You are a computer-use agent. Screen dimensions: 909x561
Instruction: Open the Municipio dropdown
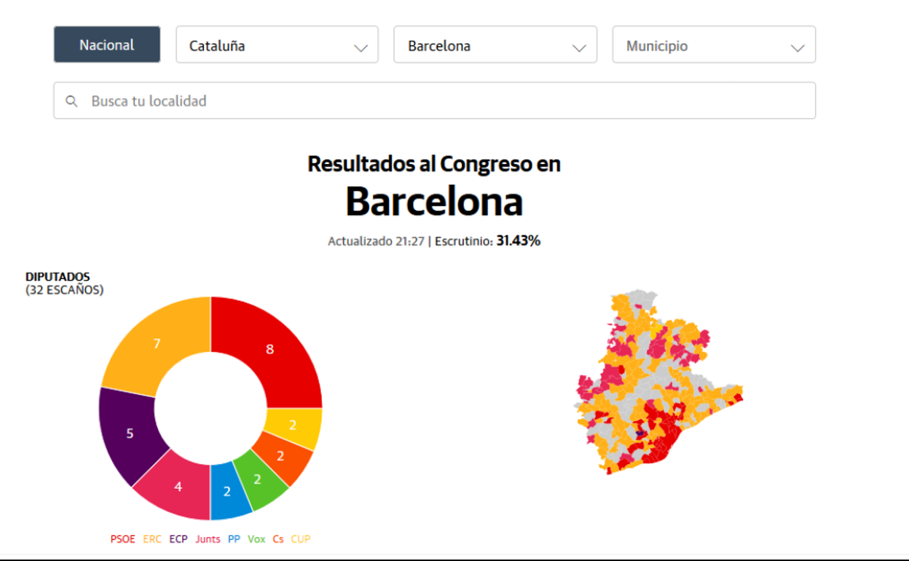tap(714, 45)
